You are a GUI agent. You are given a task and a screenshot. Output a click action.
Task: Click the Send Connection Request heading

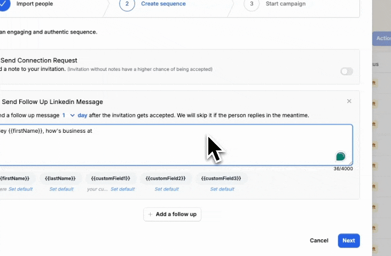coord(39,60)
